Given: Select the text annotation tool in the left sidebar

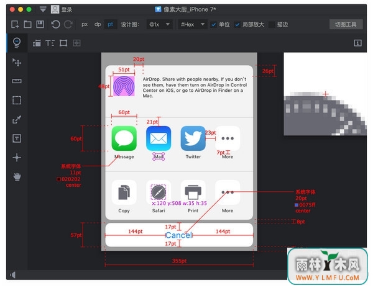Looking at the screenshot, I should click(17, 138).
